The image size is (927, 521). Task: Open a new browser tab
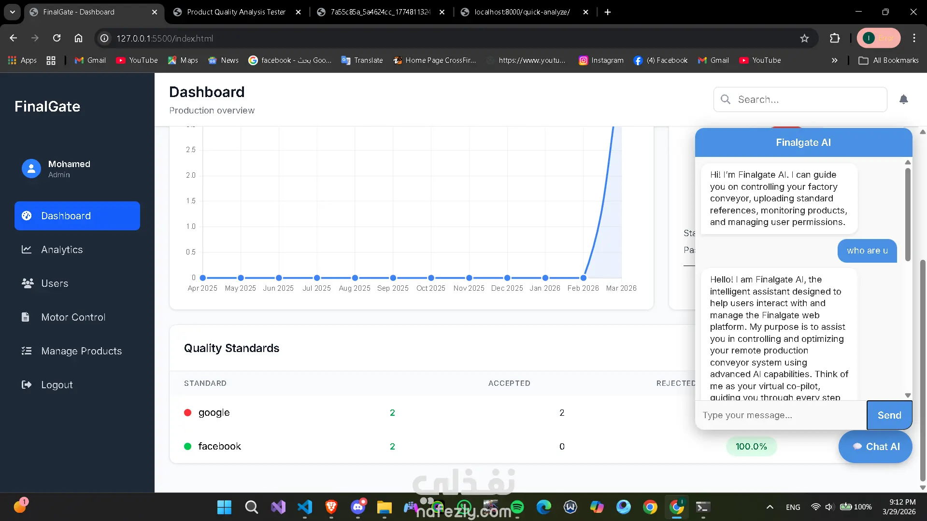click(x=608, y=12)
